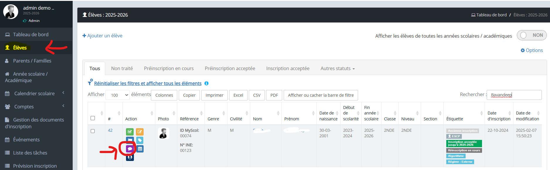Click the light blue tag icon
This screenshot has width=550, height=170.
tap(140, 140)
